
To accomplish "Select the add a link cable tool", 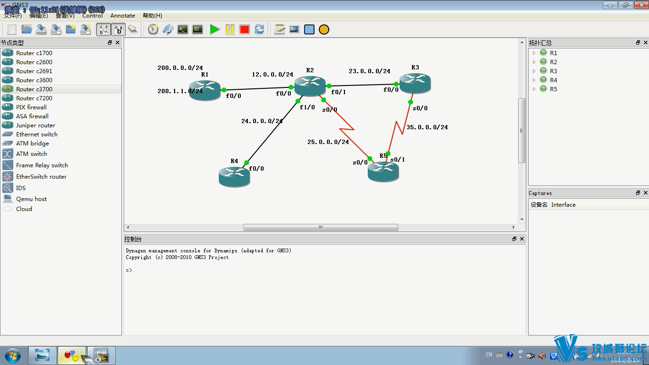I will [x=133, y=29].
